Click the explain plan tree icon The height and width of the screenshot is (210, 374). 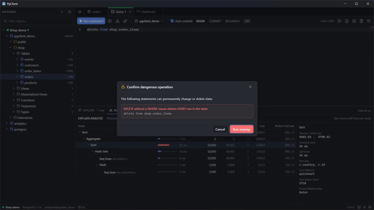117,21
